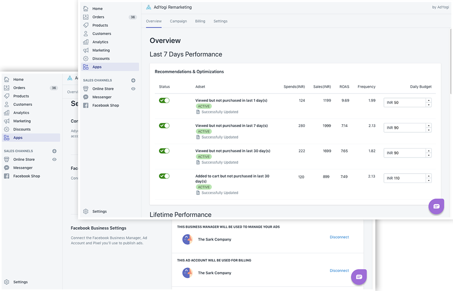453x291 pixels.
Task: Click the Messenger icon in front sidebar
Action: click(86, 97)
